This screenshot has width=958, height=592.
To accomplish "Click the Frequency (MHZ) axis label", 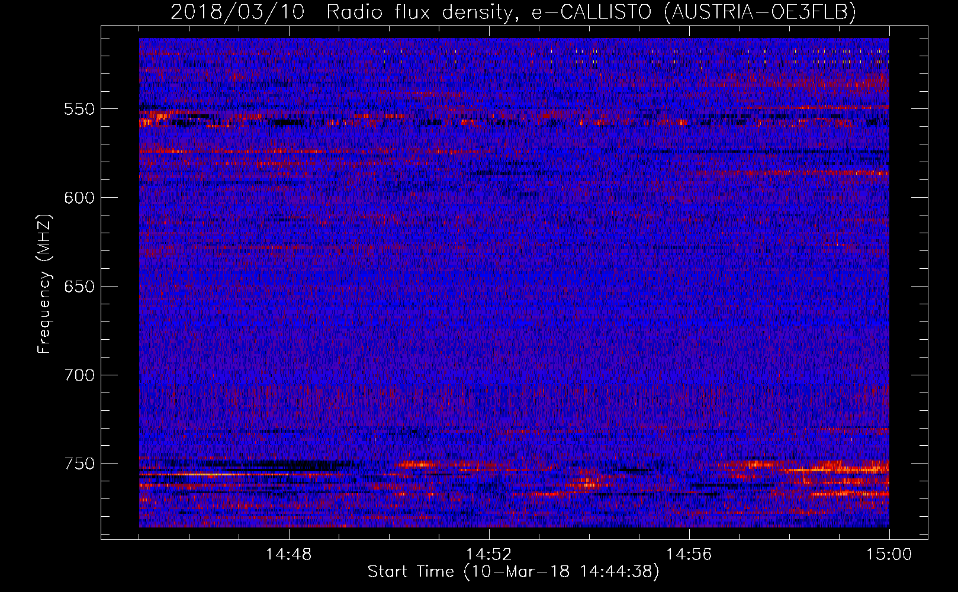I will [x=45, y=284].
